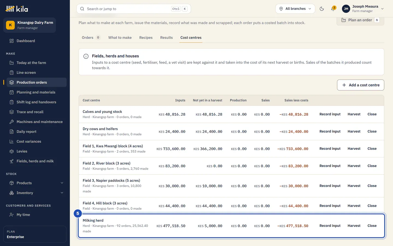Viewport: 393px width, 246px height.
Task: Expand the Products menu chevron
Action: coord(62,183)
